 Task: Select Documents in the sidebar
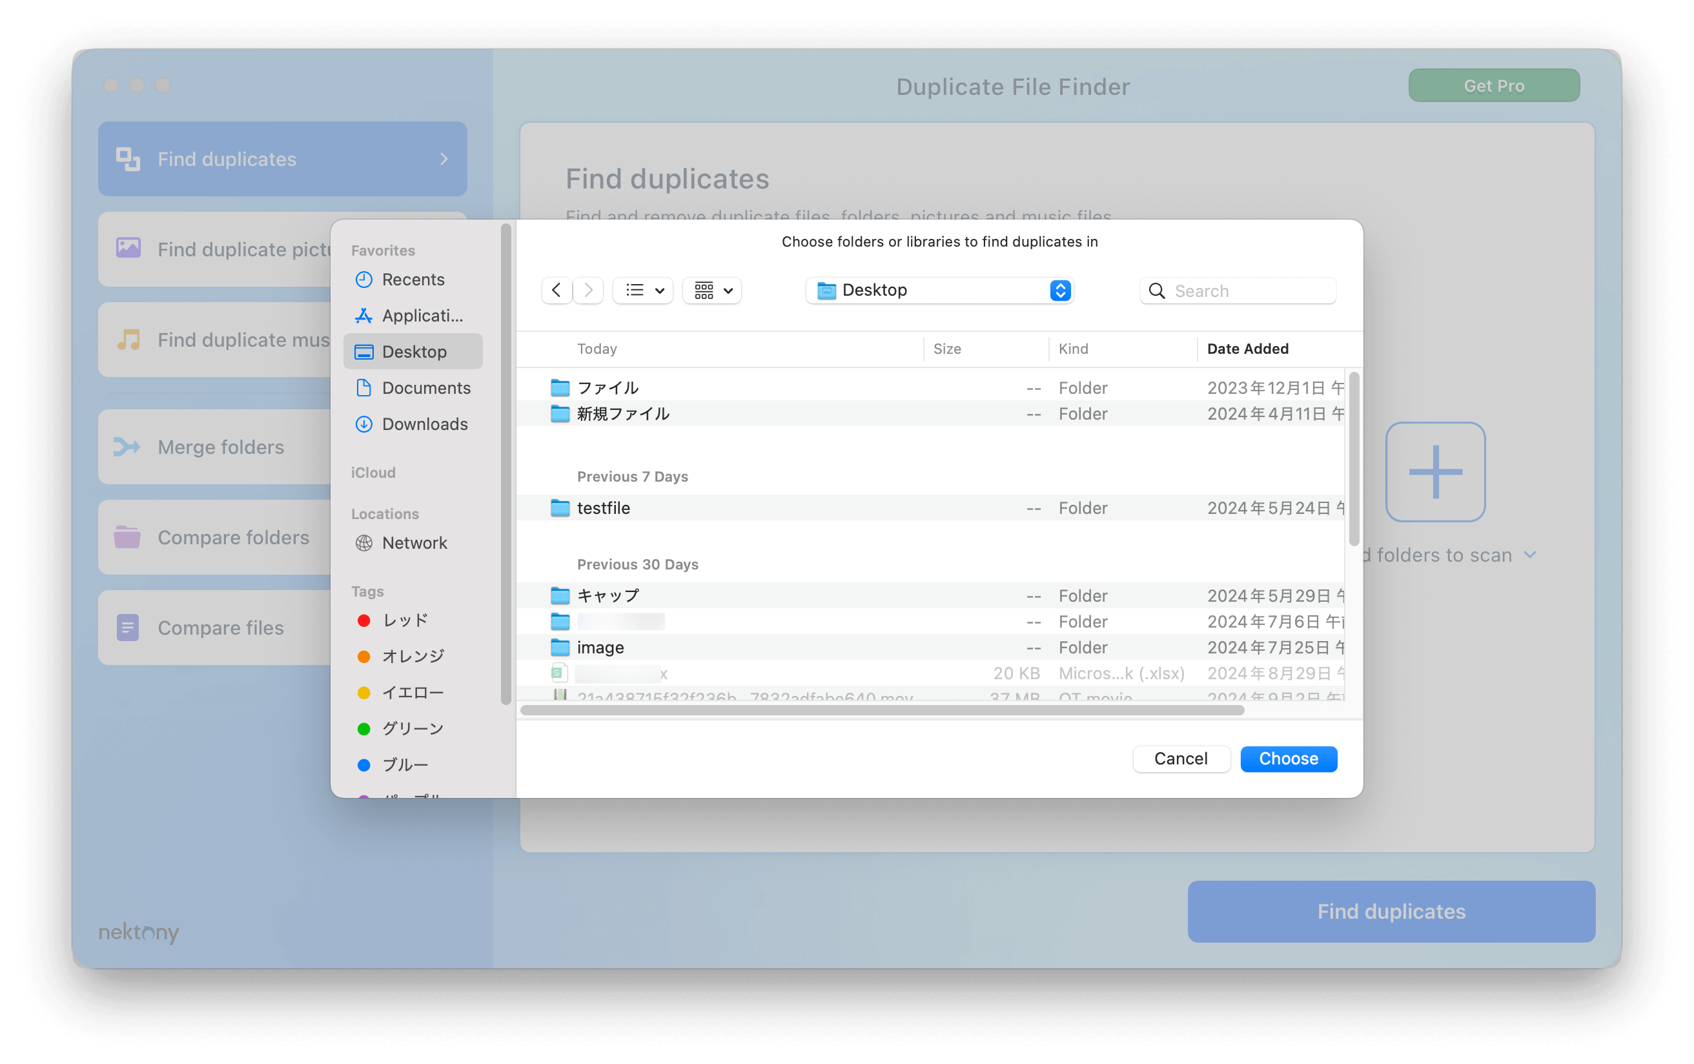click(413, 388)
